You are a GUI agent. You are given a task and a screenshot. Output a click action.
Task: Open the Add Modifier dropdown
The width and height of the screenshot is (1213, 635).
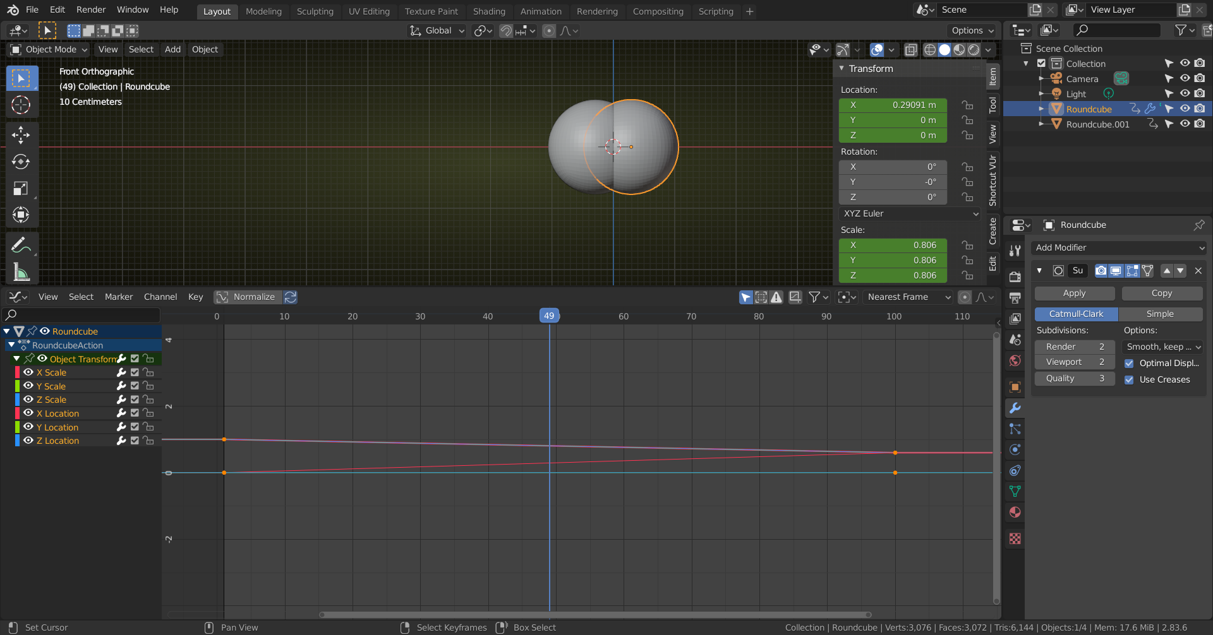1118,248
